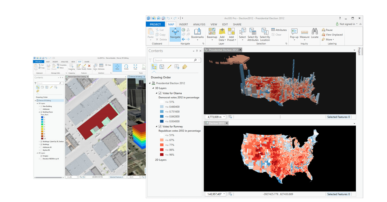Click the Basemap gallery icon
The height and width of the screenshot is (202, 387).
pyautogui.click(x=212, y=31)
